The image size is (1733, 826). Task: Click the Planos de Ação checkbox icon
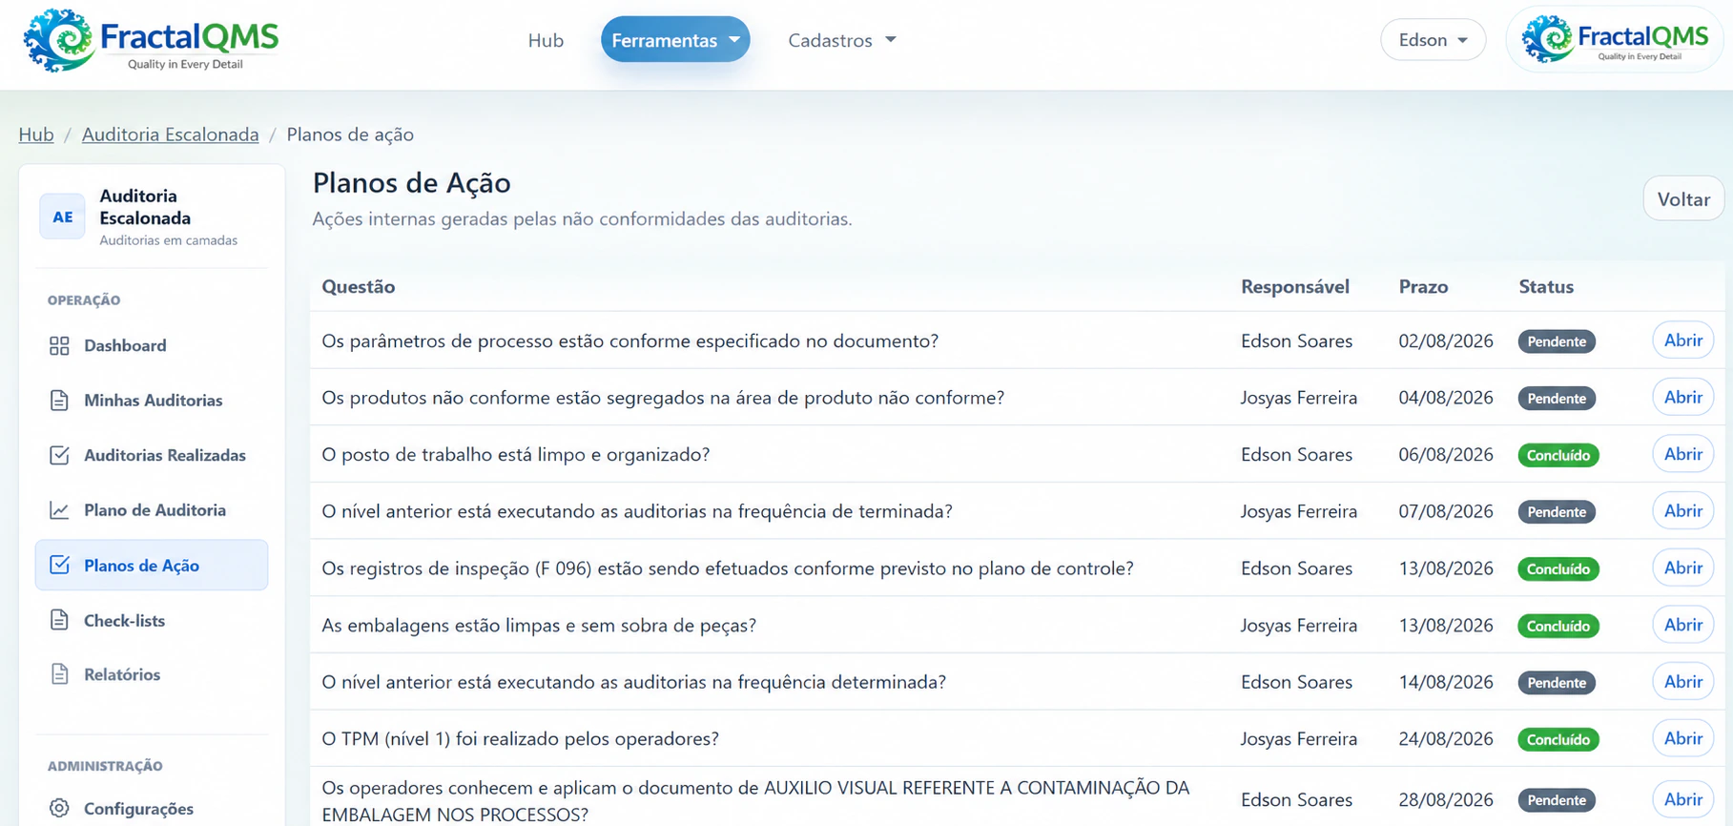pyautogui.click(x=59, y=565)
